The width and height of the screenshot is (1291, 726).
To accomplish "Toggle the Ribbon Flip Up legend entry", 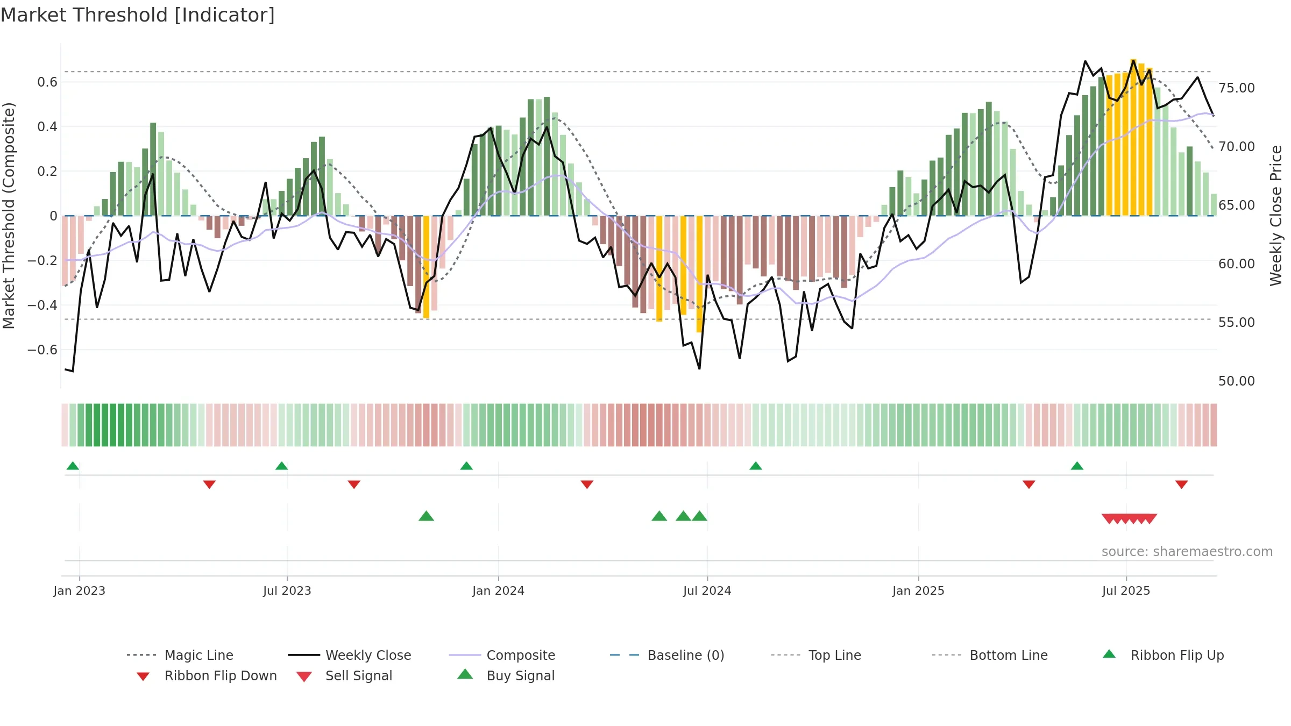I will coord(1163,655).
